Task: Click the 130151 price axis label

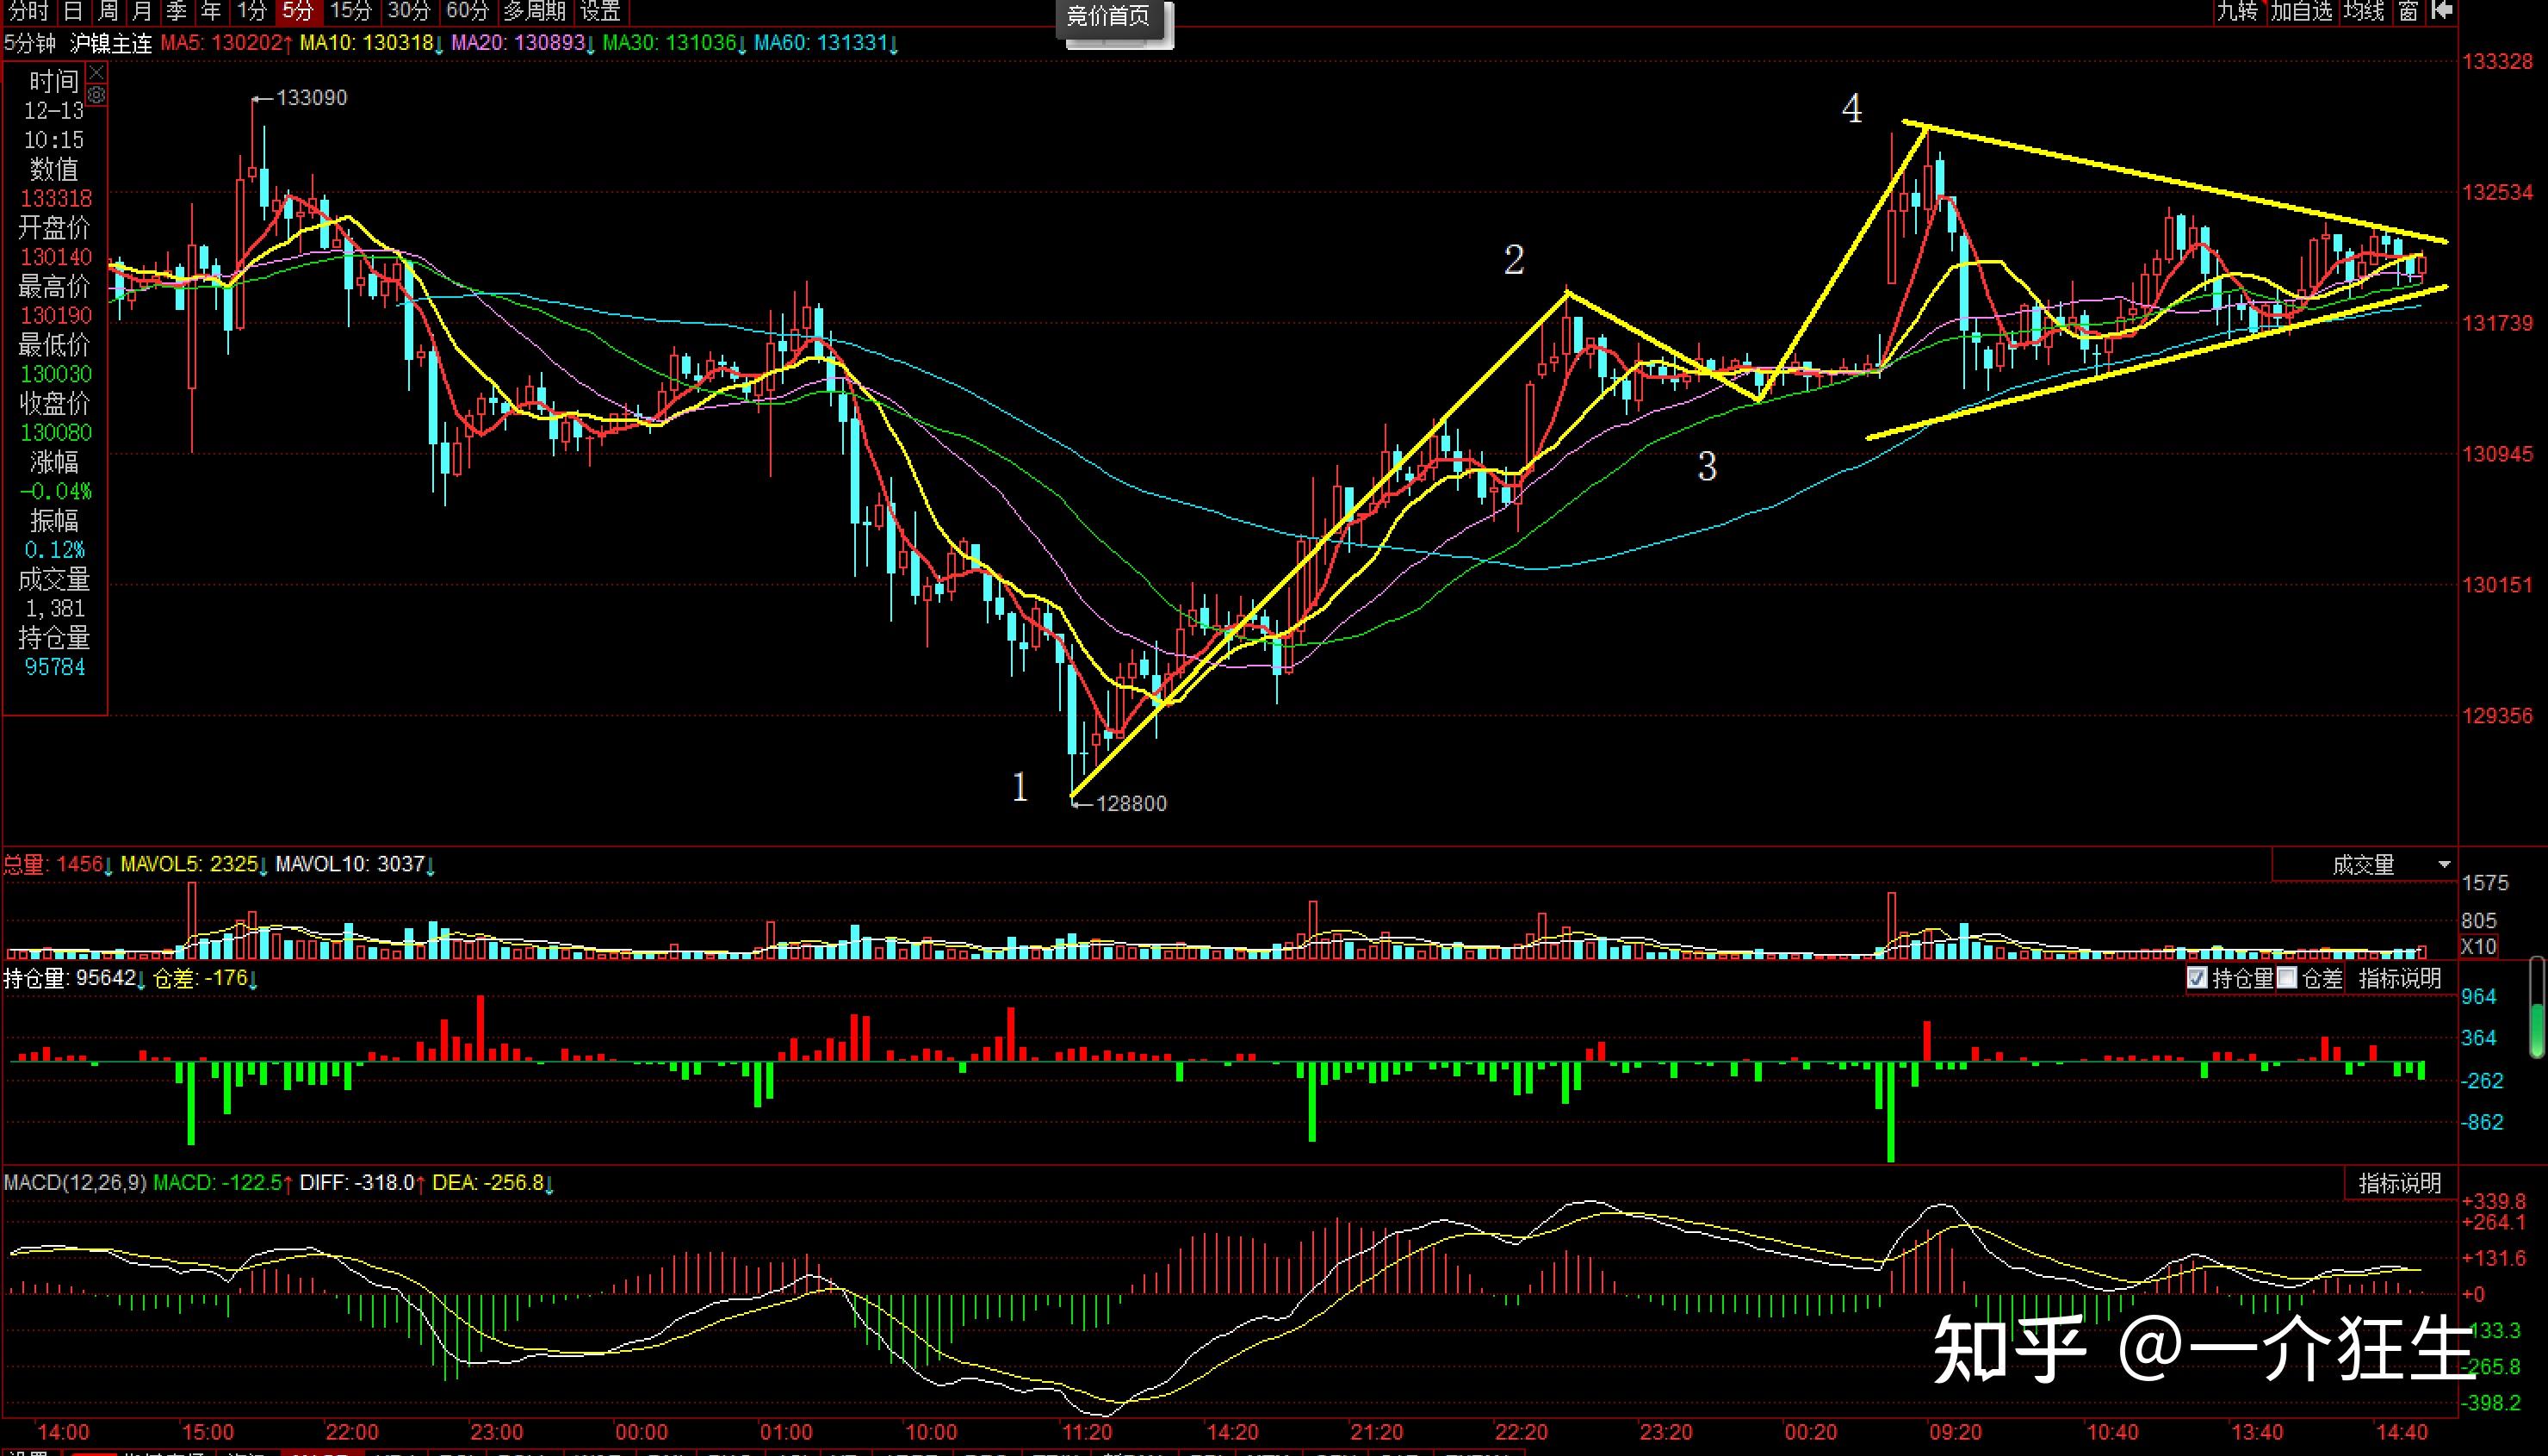Action: [x=2498, y=584]
